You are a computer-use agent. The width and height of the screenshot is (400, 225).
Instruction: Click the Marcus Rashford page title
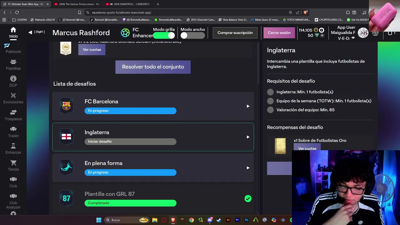tap(81, 33)
